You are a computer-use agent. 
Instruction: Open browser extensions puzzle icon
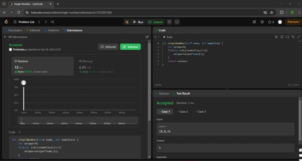(282, 12)
